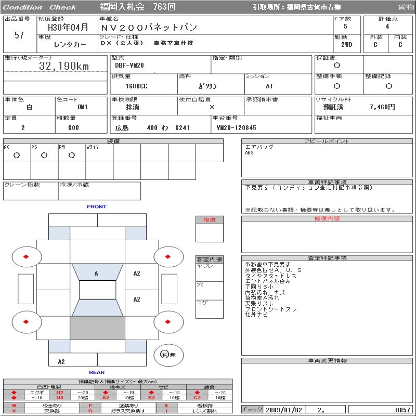
Task: Click the recycle status 預託済
Action: point(333,107)
